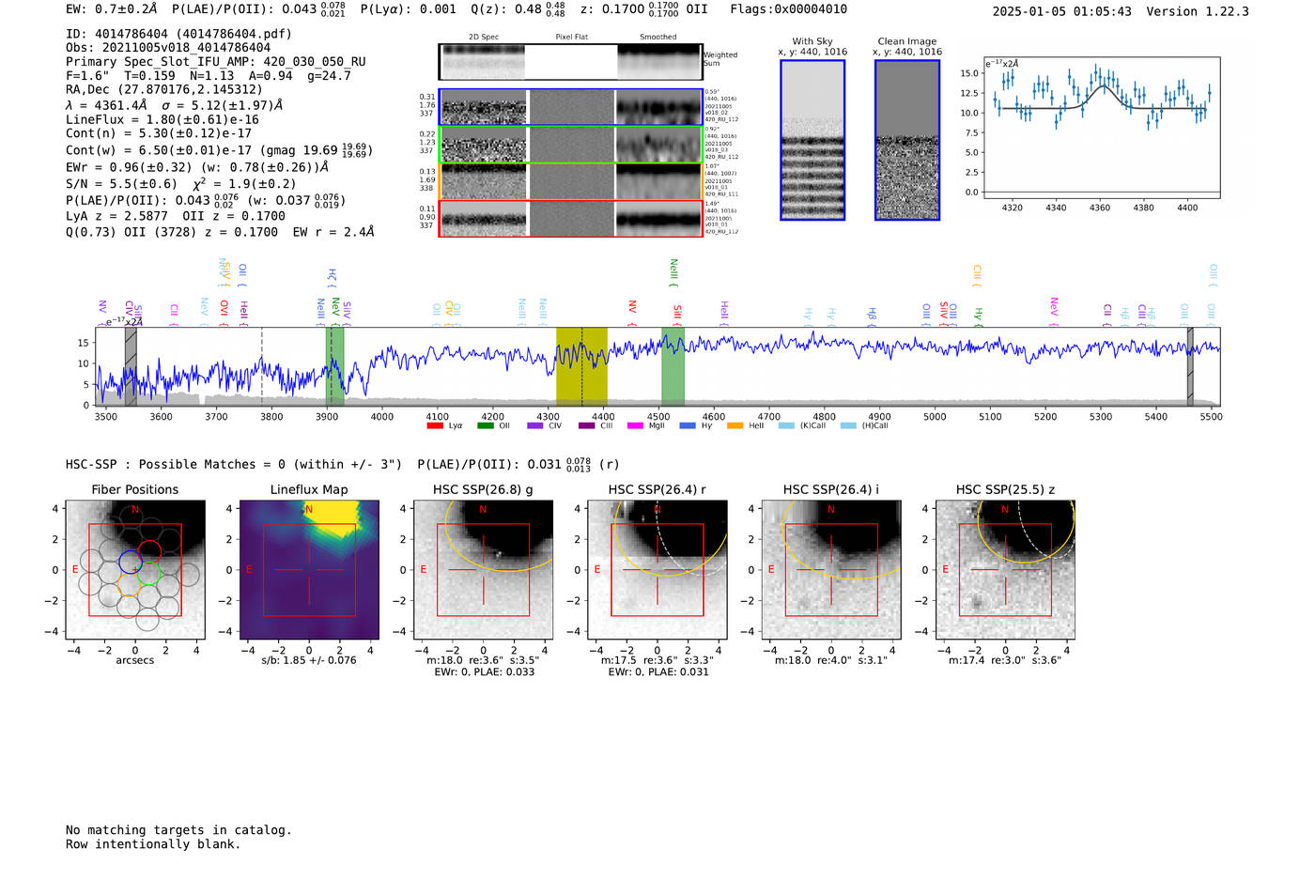Click the red NV line label
This screenshot has width=1315, height=895.
632,313
